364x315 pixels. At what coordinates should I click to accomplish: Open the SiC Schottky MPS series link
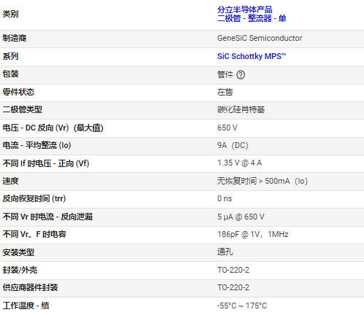[252, 56]
